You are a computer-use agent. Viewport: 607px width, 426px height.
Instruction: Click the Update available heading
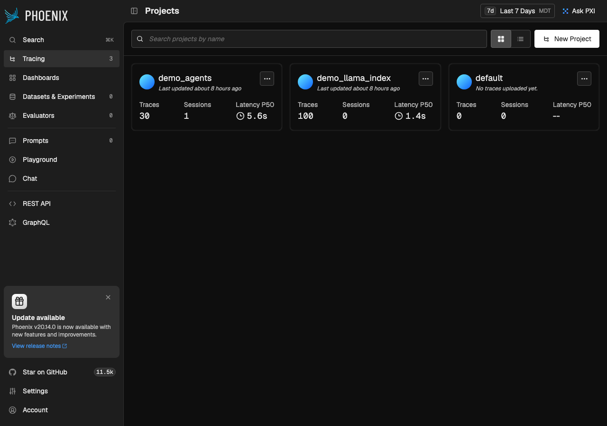(38, 318)
